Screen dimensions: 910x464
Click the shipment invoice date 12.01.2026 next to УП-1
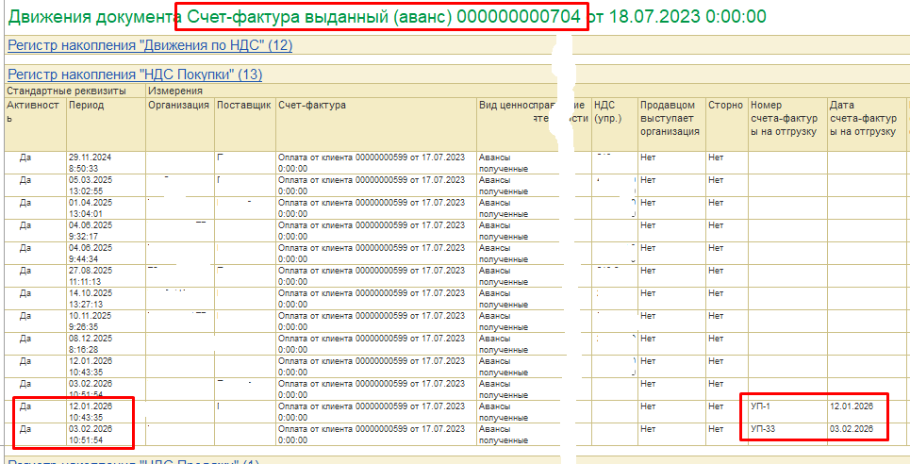tap(858, 407)
